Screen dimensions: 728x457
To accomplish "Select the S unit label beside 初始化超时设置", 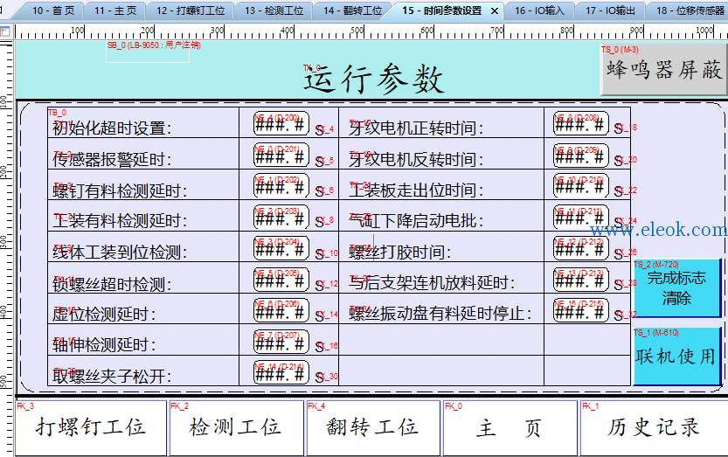I will (x=320, y=130).
